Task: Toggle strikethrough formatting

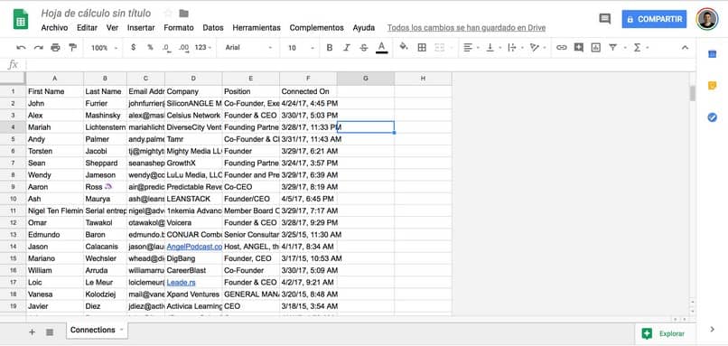Action: coord(364,47)
